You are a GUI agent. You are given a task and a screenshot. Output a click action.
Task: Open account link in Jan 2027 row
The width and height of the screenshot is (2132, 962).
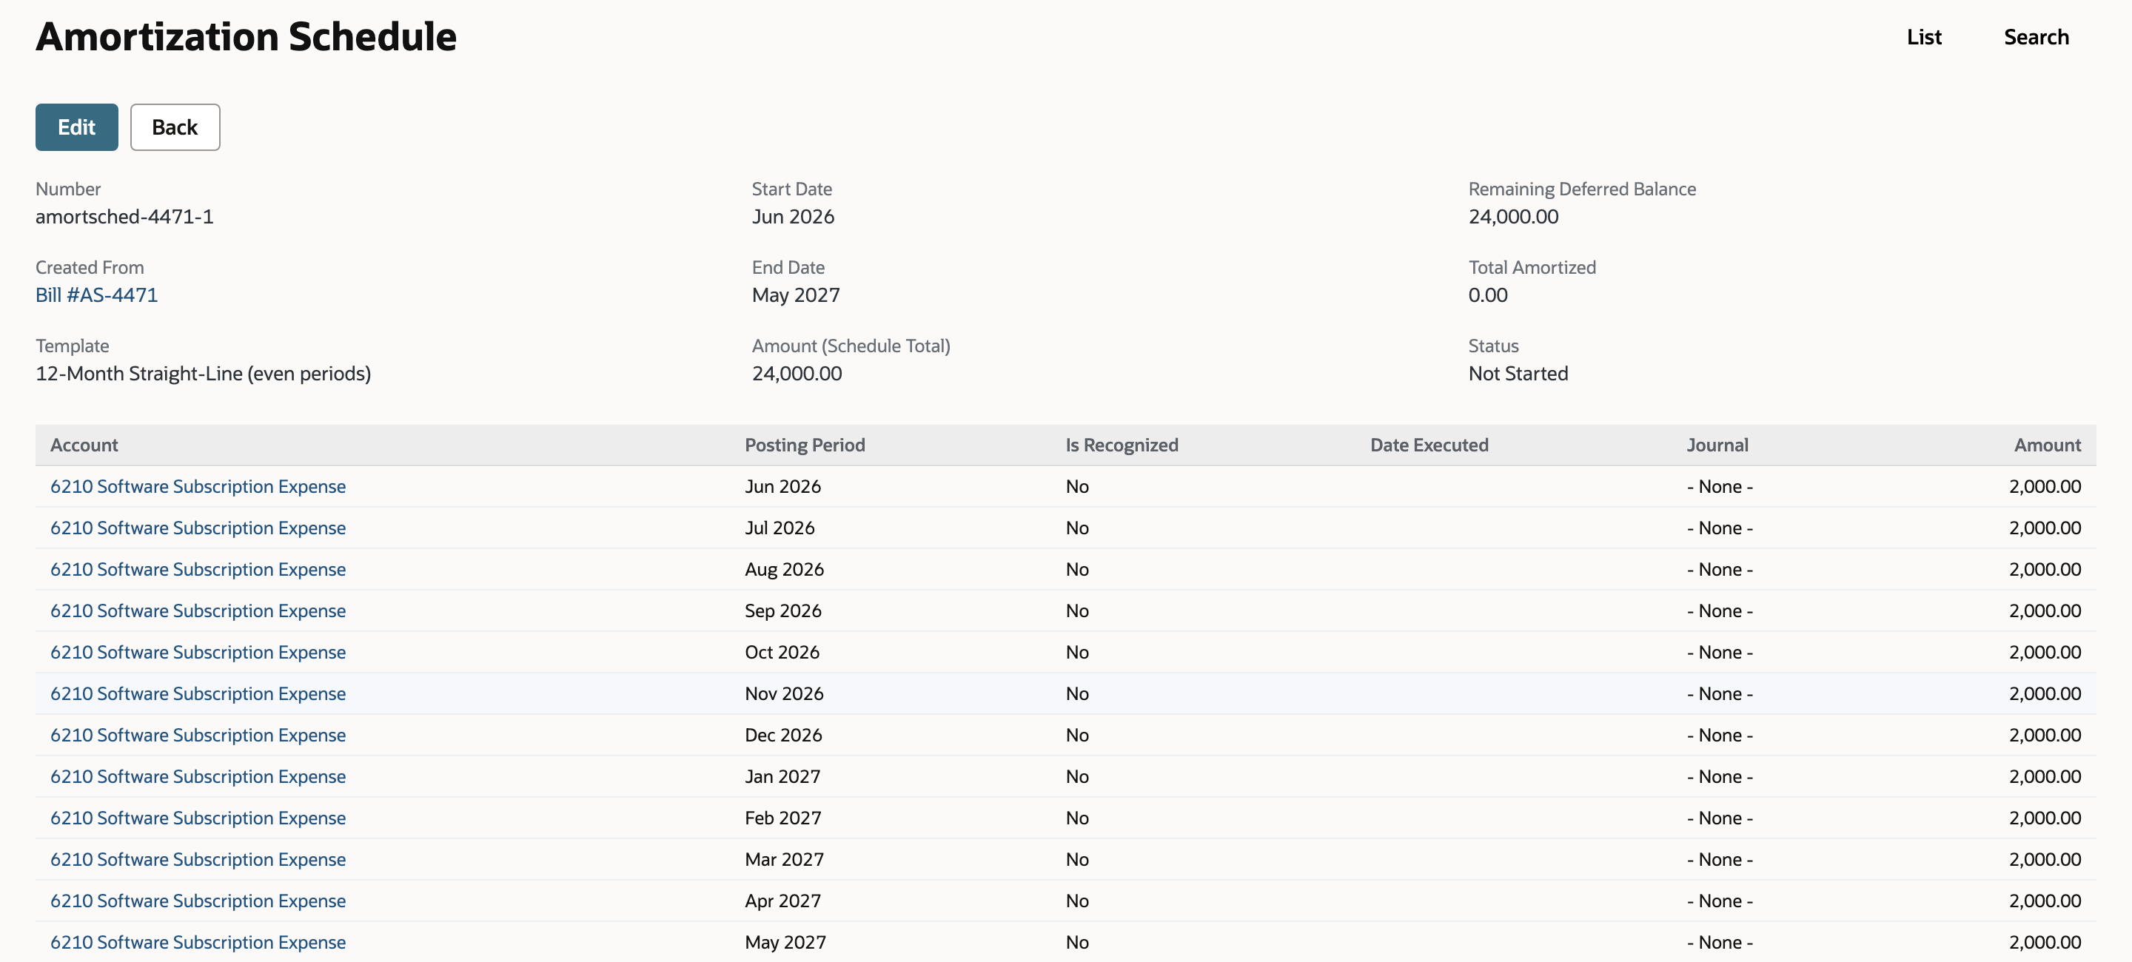pyautogui.click(x=198, y=776)
